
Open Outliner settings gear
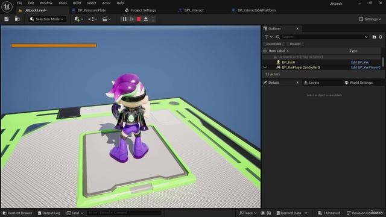coord(381,37)
